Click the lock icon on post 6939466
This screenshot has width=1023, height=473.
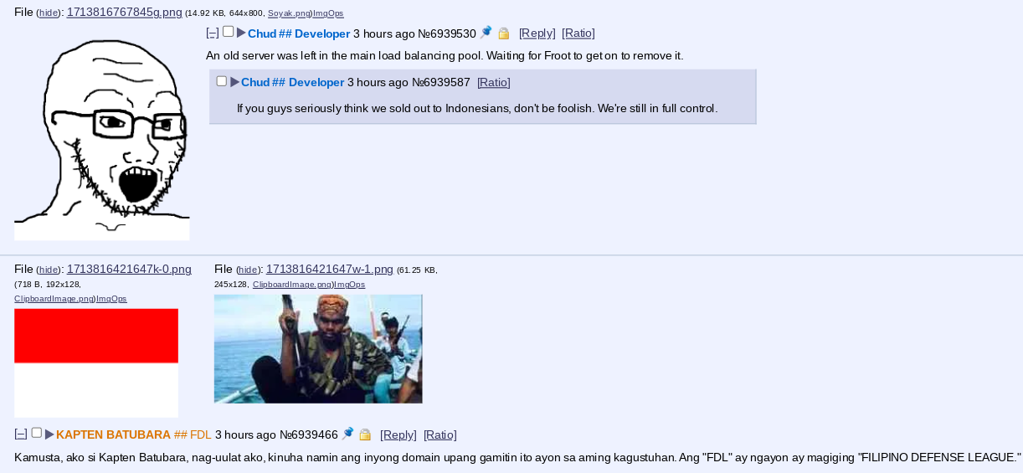(365, 434)
